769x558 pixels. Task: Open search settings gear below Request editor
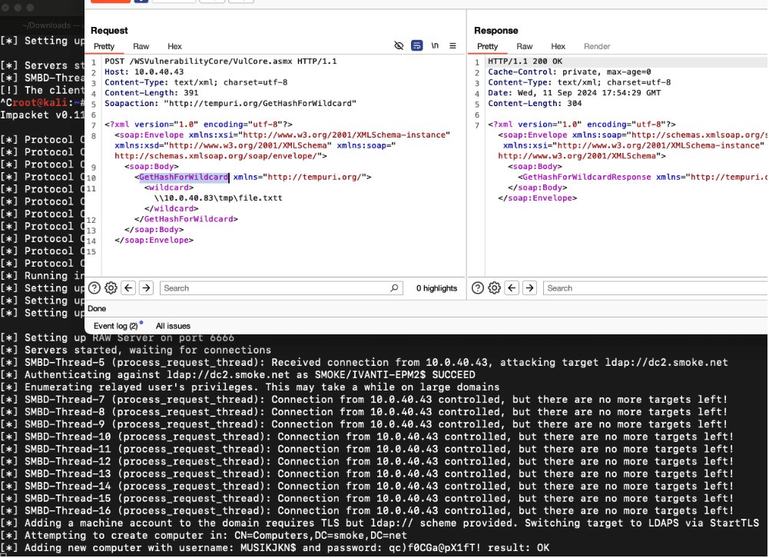coord(111,288)
